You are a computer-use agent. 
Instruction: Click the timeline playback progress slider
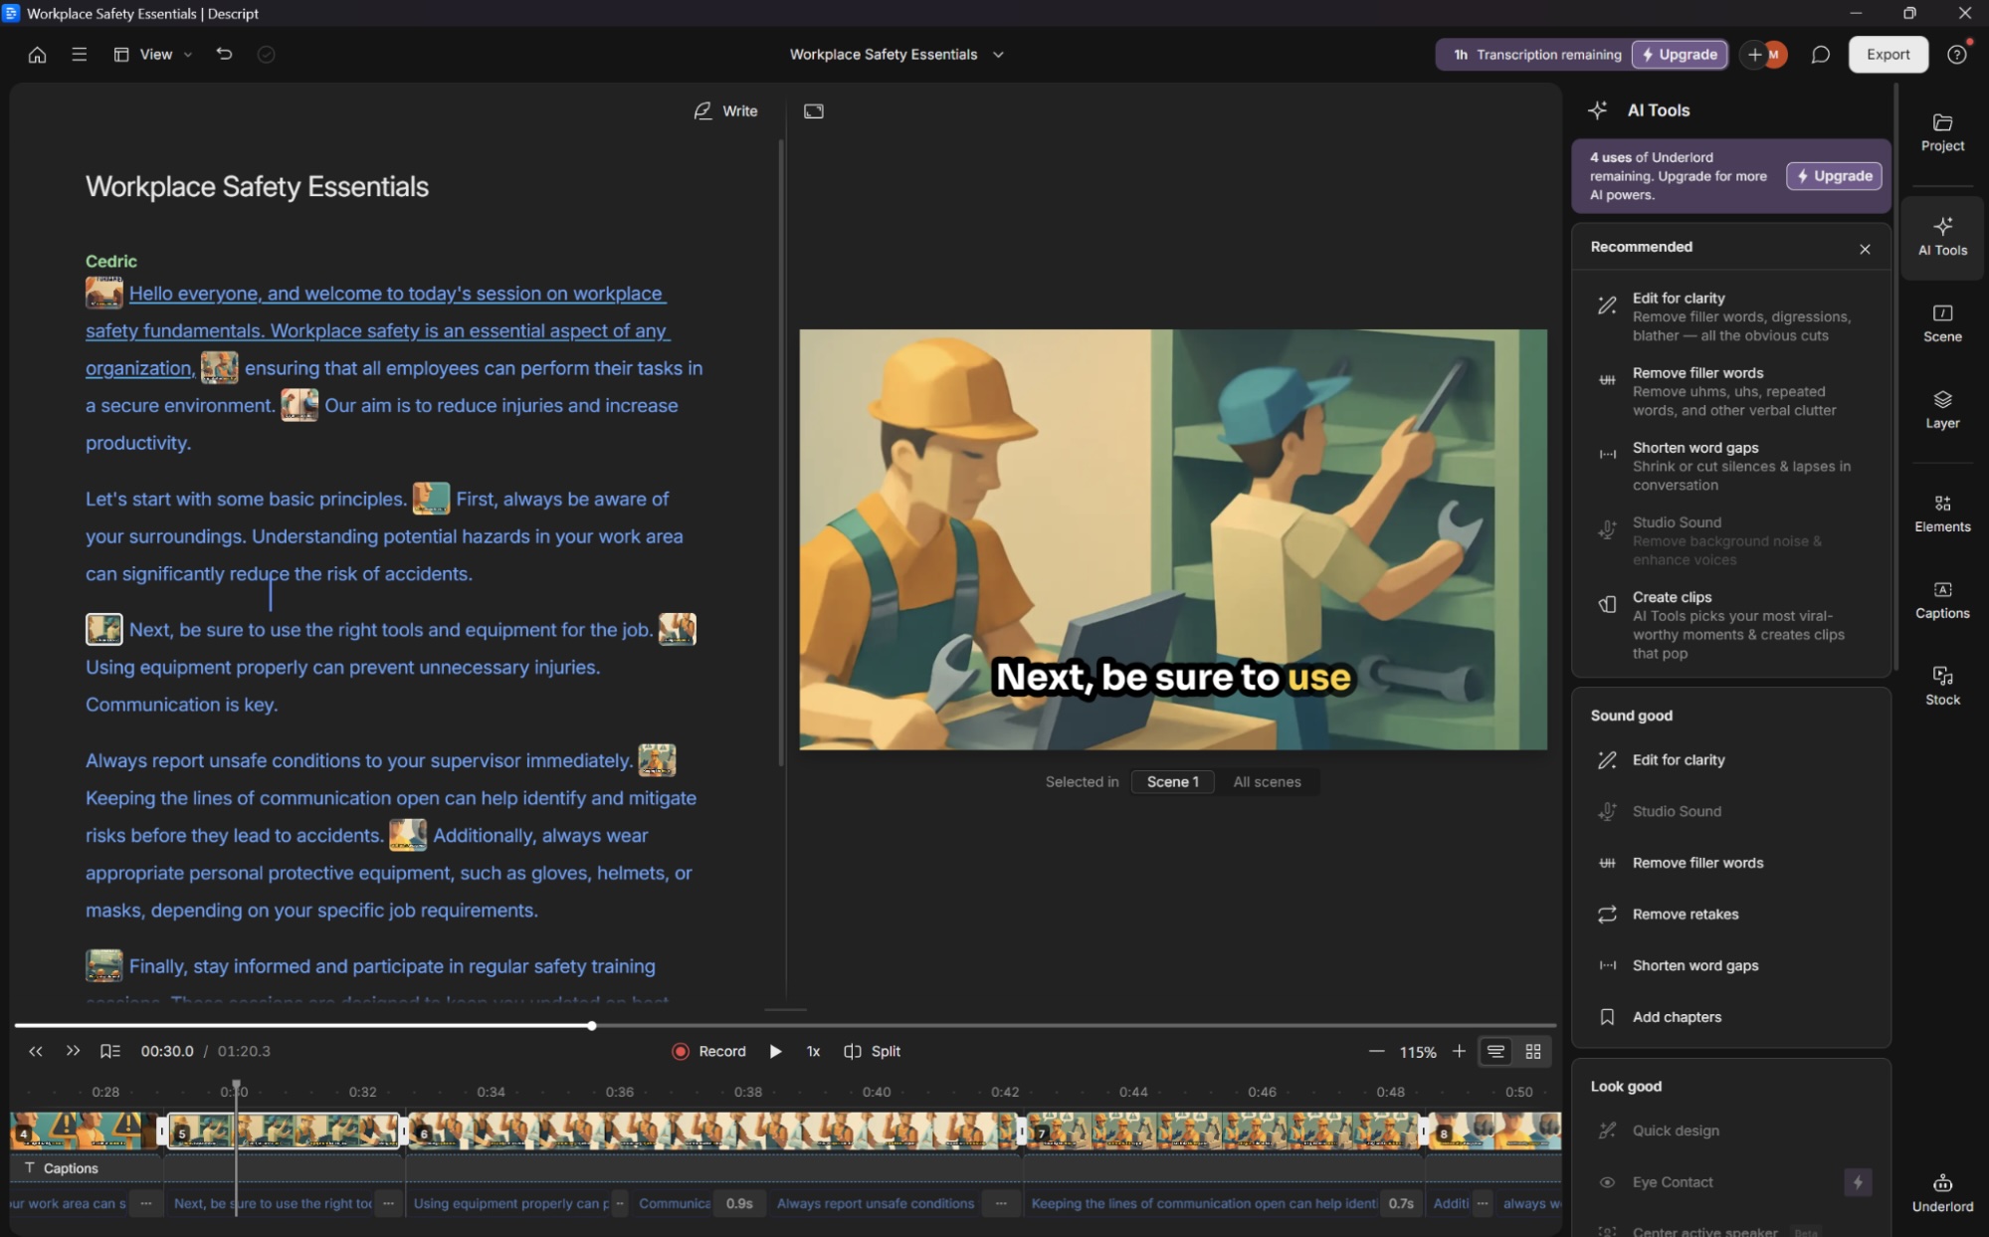pyautogui.click(x=592, y=1025)
